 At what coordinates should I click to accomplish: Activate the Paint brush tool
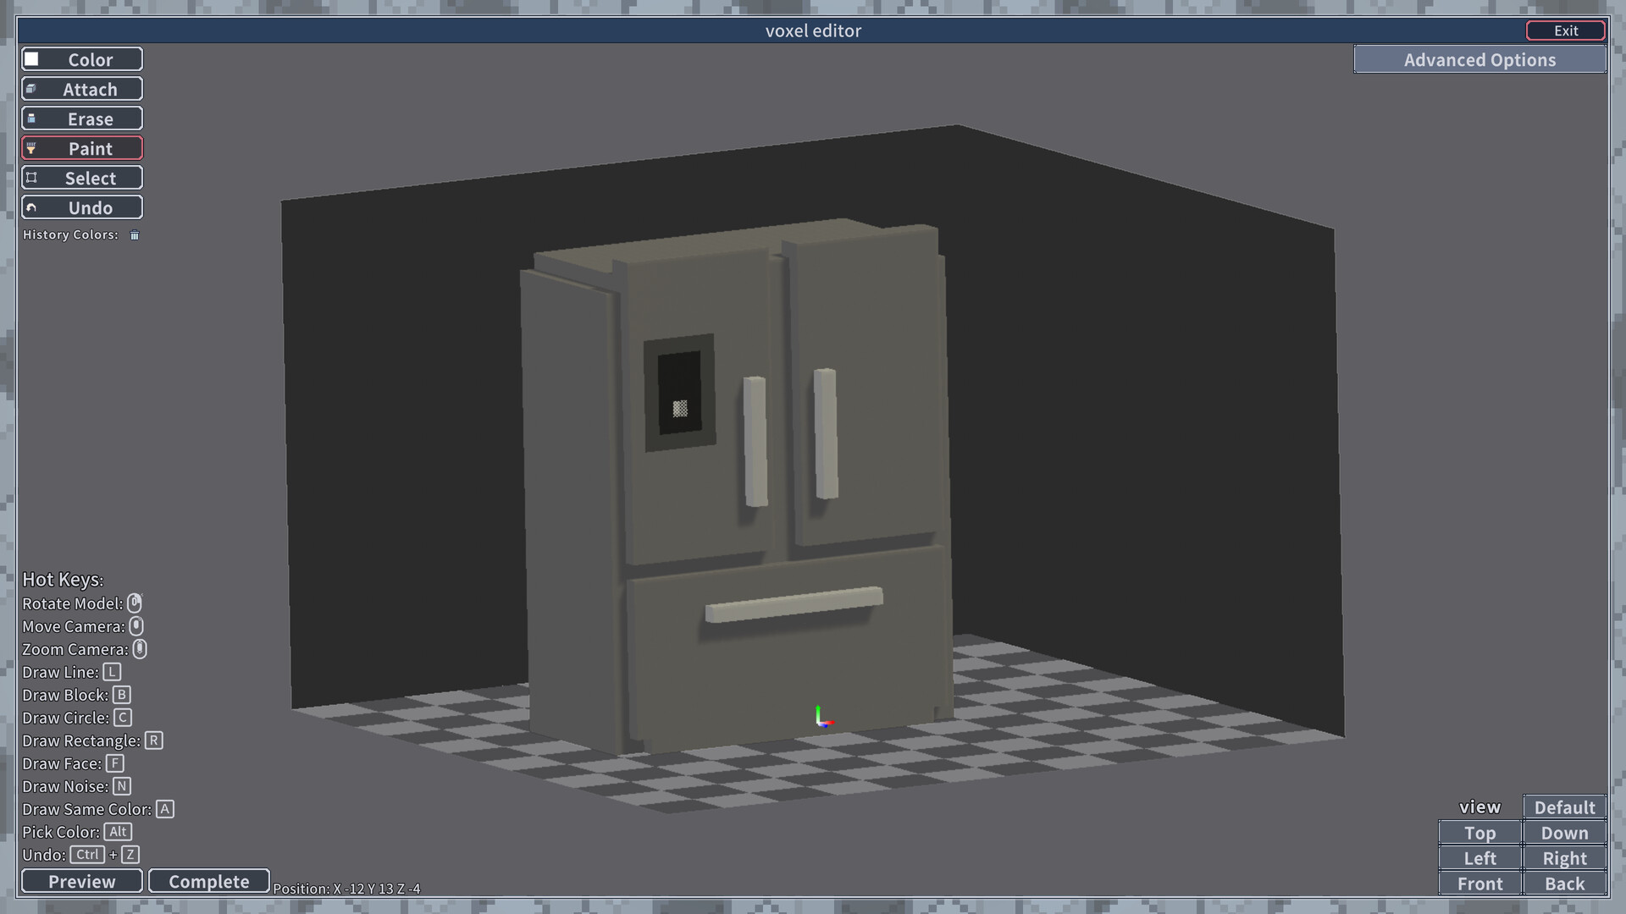point(82,148)
